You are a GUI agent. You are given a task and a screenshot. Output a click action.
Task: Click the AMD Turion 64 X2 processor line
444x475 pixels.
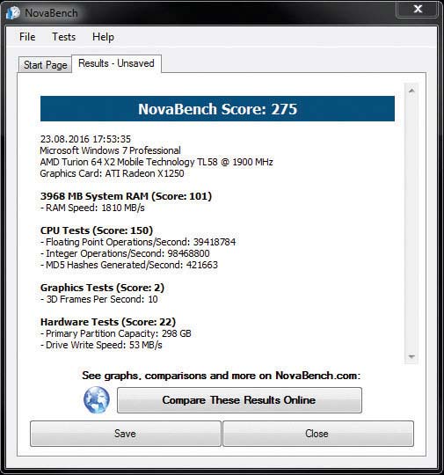click(156, 162)
